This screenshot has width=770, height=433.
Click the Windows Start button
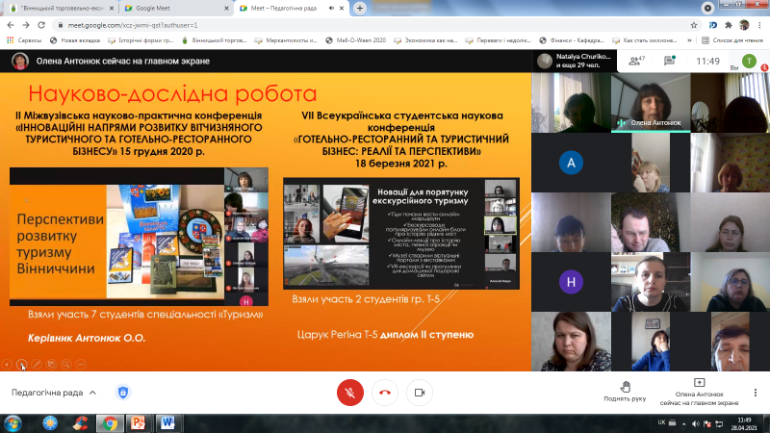[13, 423]
